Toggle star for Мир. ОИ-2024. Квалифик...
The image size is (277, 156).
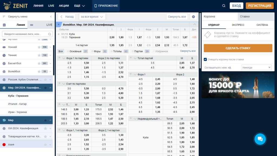pyautogui.click(x=45, y=88)
